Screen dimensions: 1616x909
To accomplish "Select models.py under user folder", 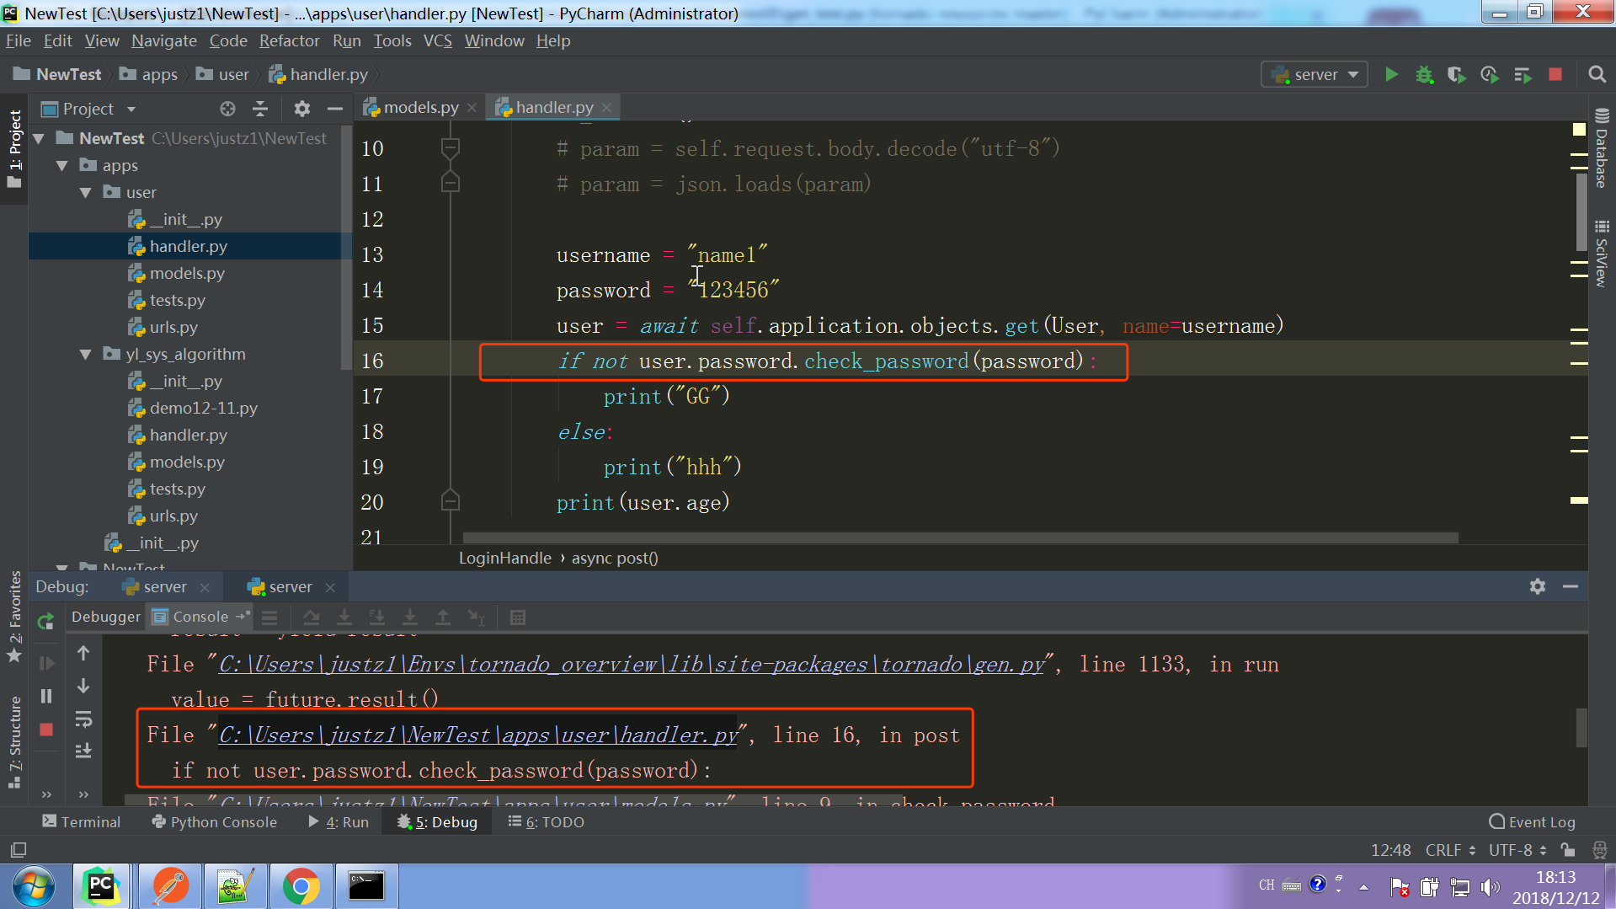I will (x=187, y=273).
